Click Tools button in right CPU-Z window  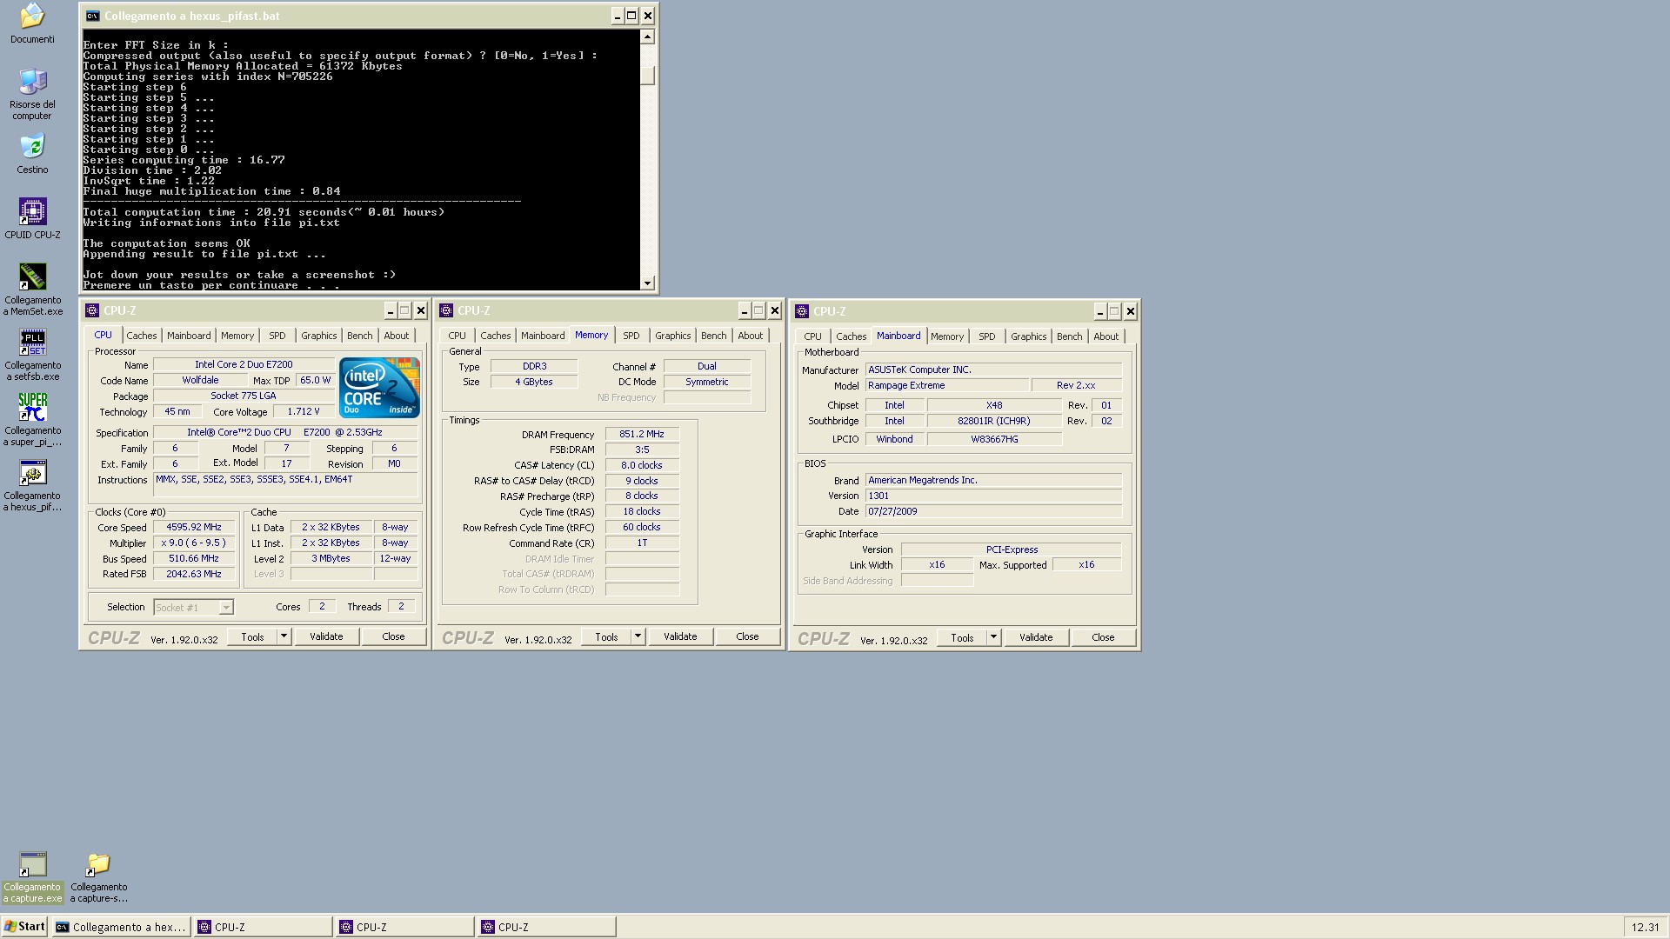pyautogui.click(x=962, y=637)
